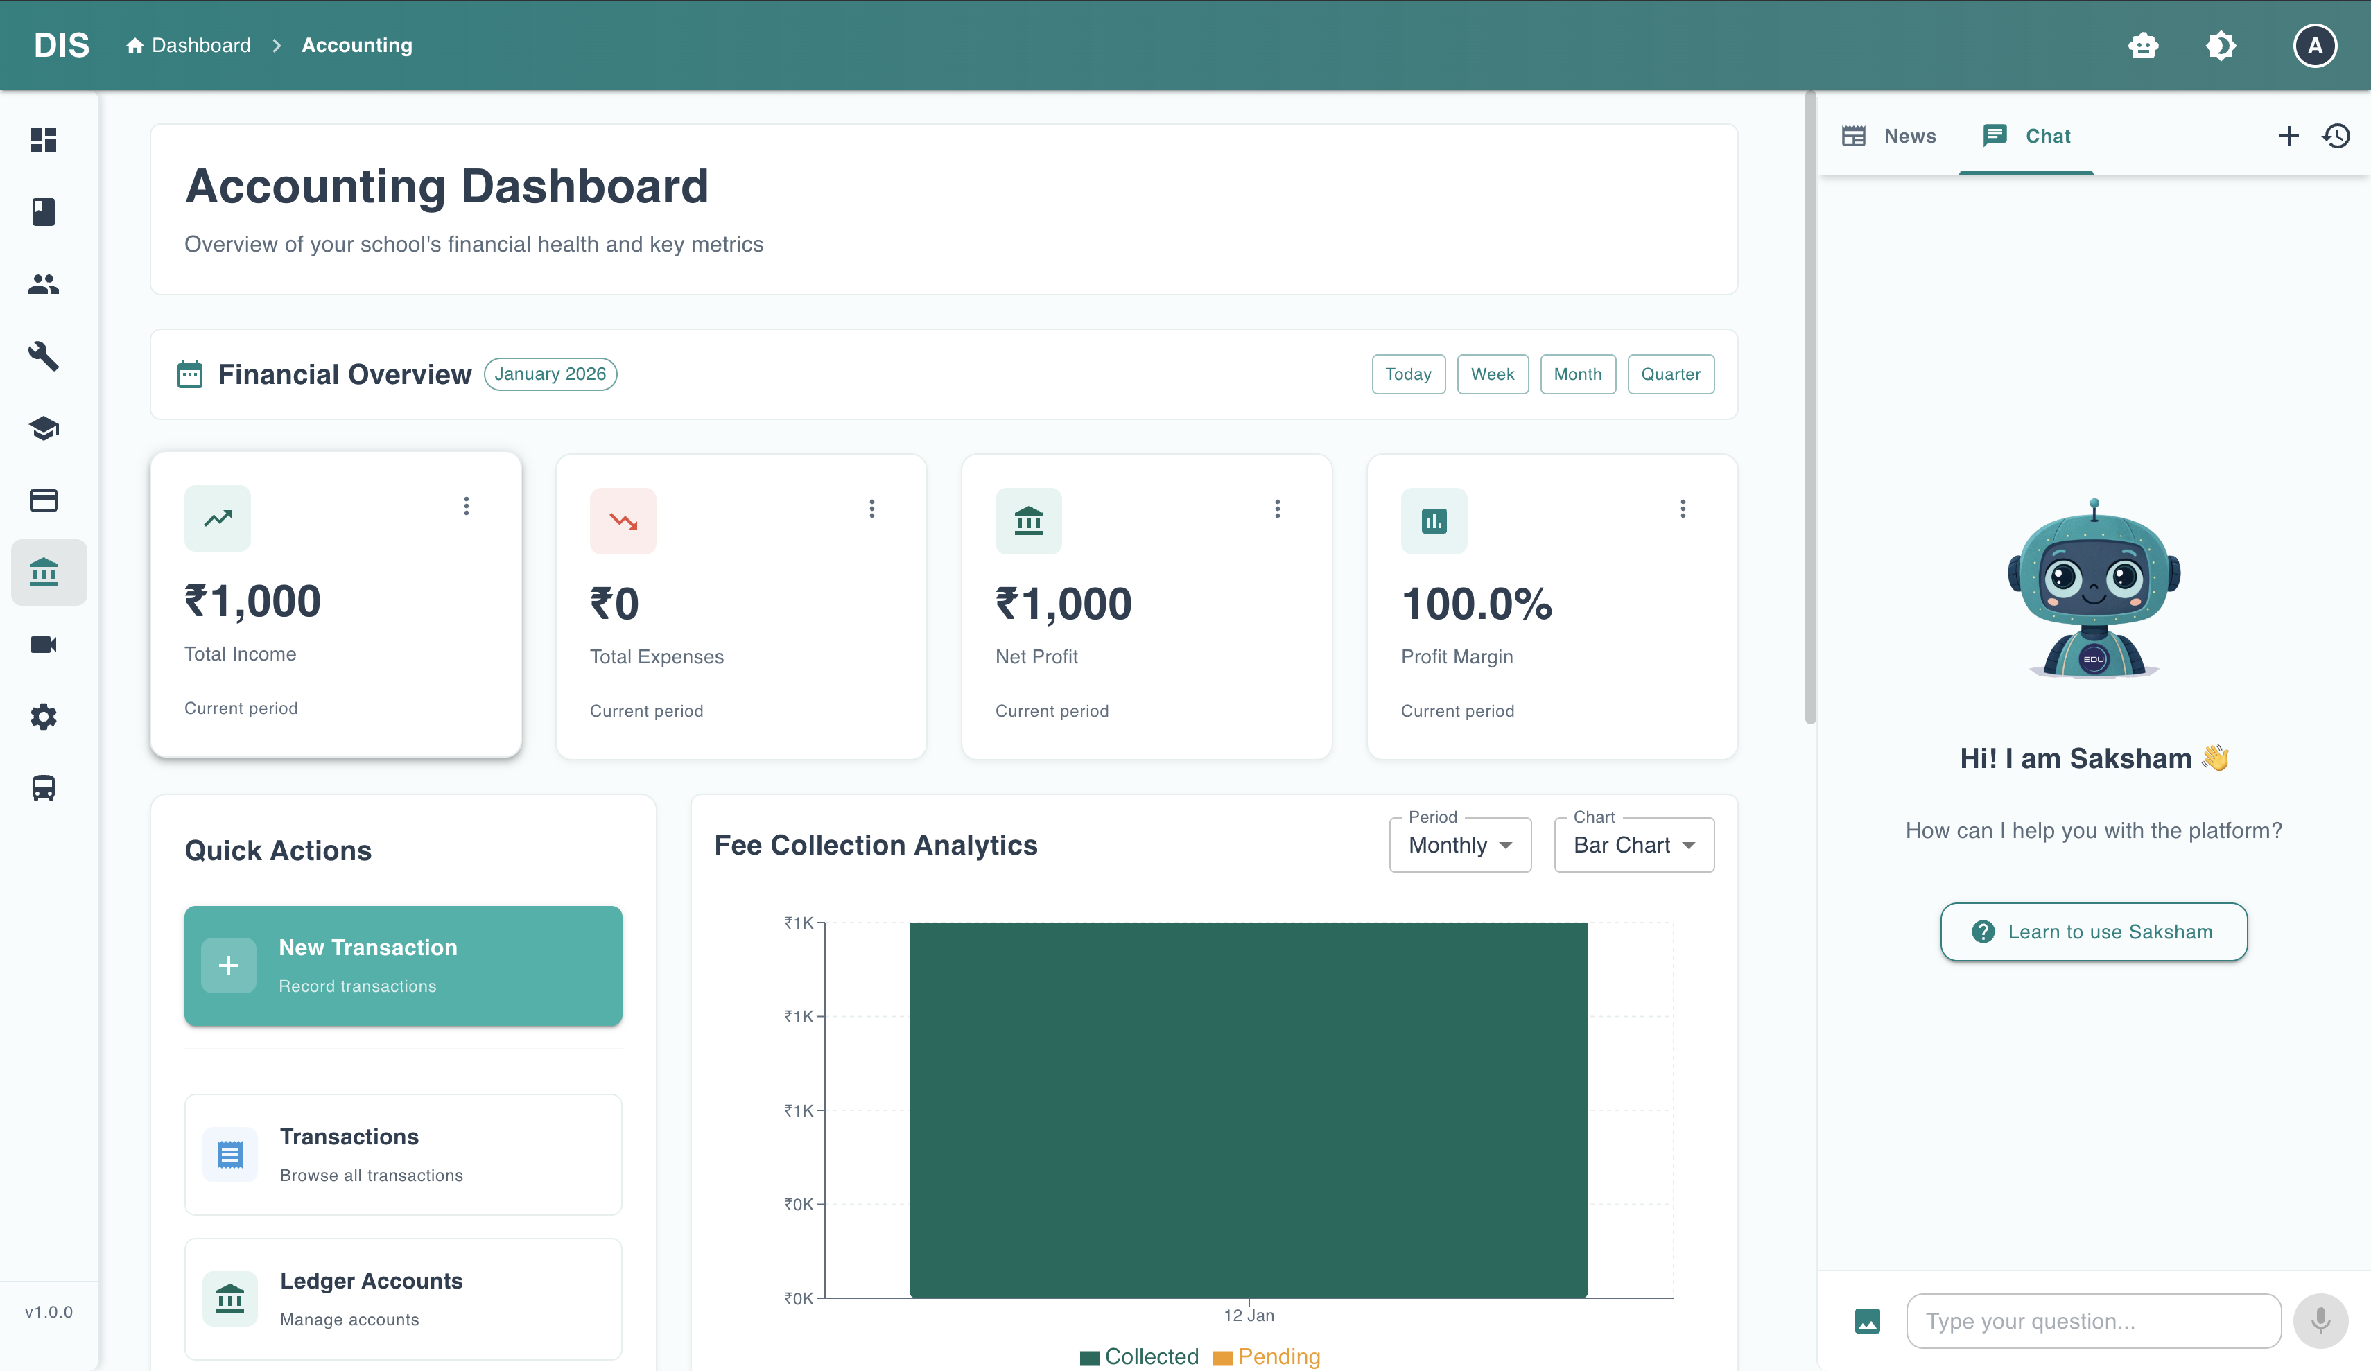Screen dimensions: 2371x1371
Task: Switch to the News tab
Action: pyautogui.click(x=1889, y=137)
